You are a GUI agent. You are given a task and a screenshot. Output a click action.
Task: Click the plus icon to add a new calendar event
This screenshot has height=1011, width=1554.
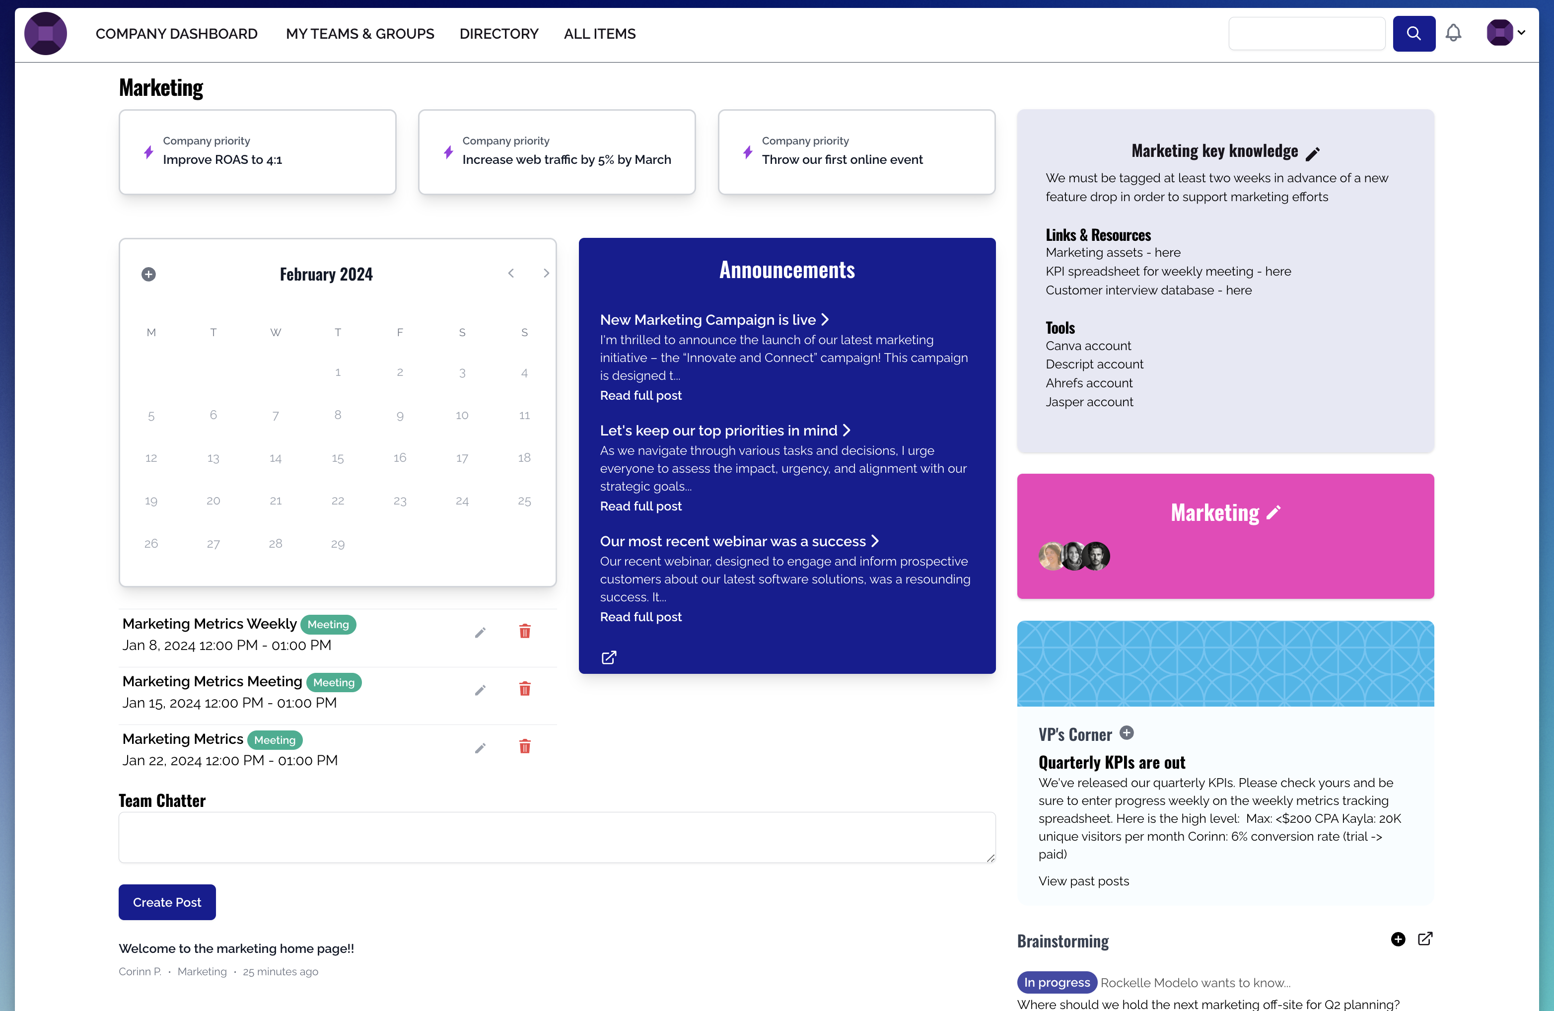(x=148, y=274)
